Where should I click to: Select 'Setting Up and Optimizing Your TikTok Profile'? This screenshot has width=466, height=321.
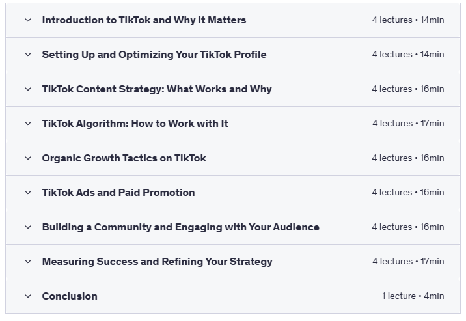tap(154, 55)
